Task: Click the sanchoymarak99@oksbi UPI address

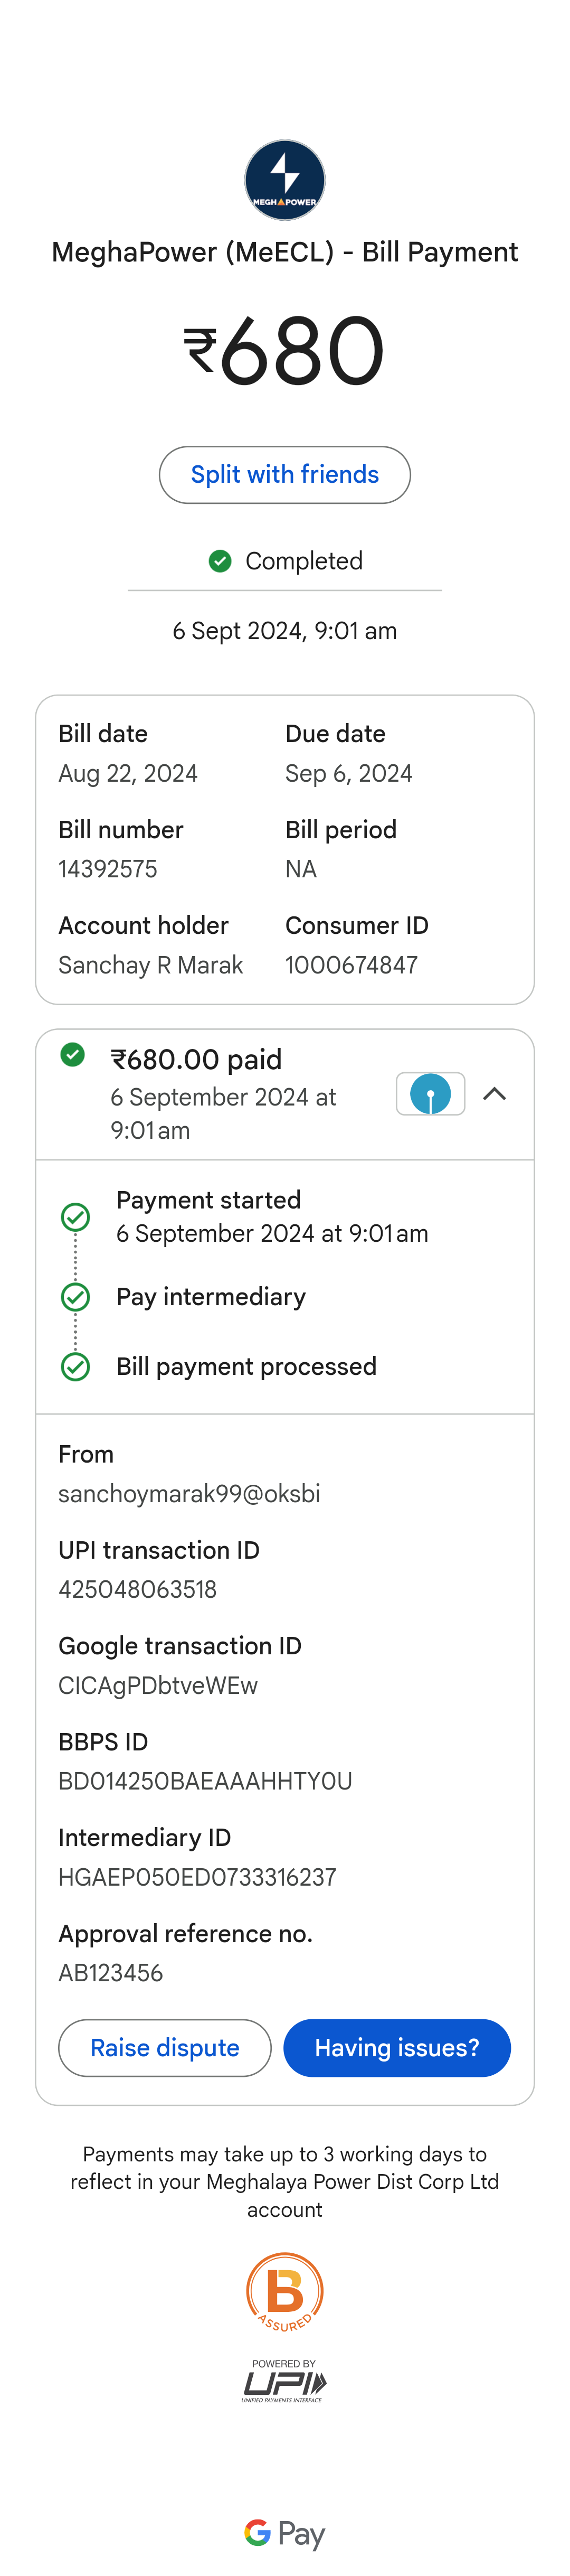Action: 189,1494
